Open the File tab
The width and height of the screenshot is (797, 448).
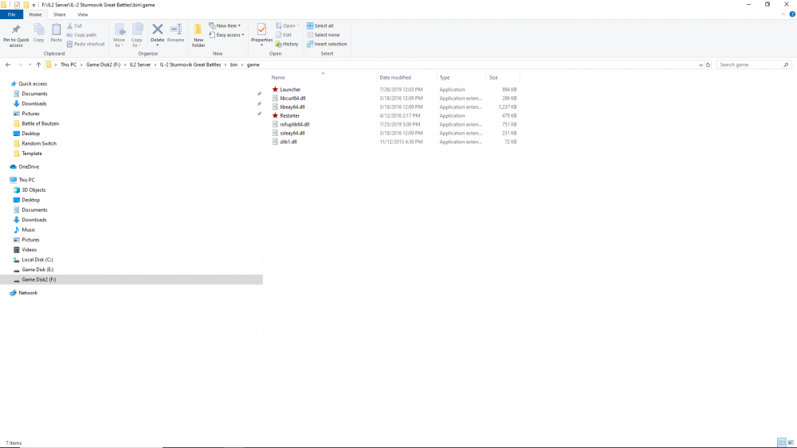[11, 14]
